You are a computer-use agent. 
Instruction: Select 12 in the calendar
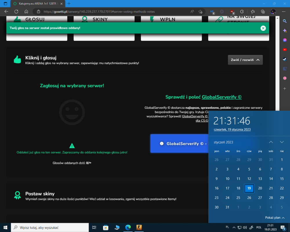click(x=249, y=179)
